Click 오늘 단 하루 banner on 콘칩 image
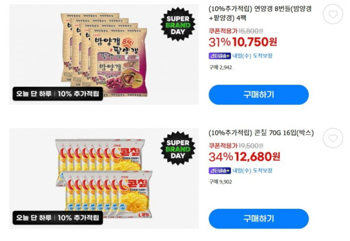 click(x=57, y=218)
